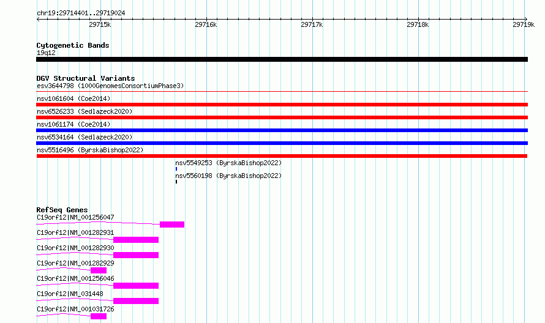Screen dimensions: 545x323
Task: Select the magenta exon of NM_031448
Action: tap(136, 301)
